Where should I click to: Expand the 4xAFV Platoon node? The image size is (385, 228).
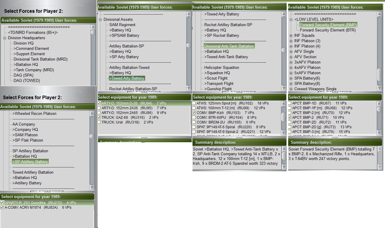(x=291, y=68)
